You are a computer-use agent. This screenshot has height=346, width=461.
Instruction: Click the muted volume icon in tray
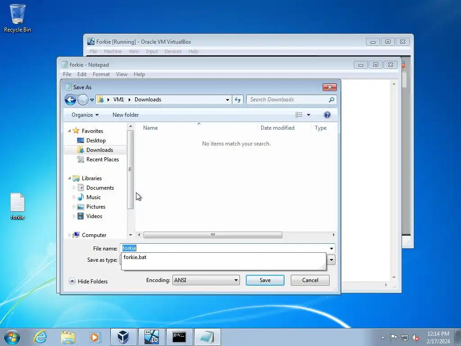coord(416,337)
